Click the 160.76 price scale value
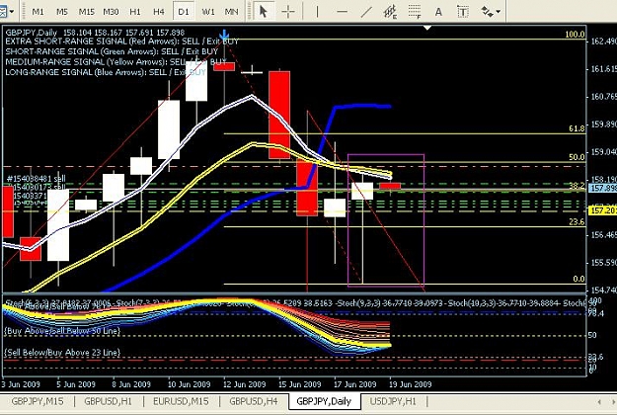 pos(603,97)
